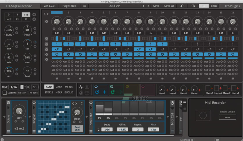Toggle power of yellow sequencer slot
Viewport: 243px width, 141px height.
point(127,87)
